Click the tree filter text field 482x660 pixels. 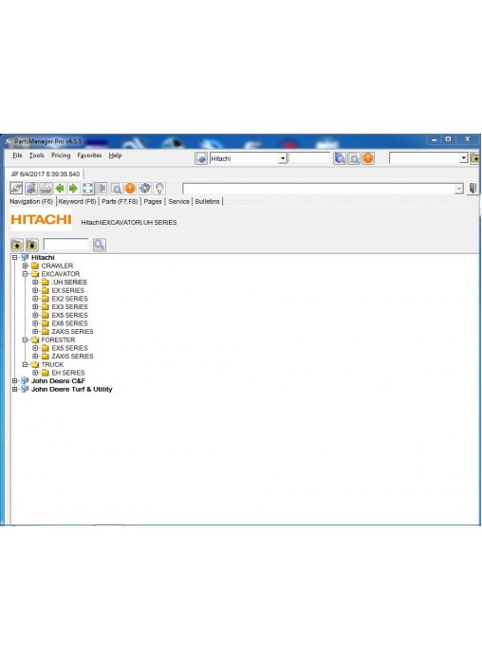[x=66, y=244]
